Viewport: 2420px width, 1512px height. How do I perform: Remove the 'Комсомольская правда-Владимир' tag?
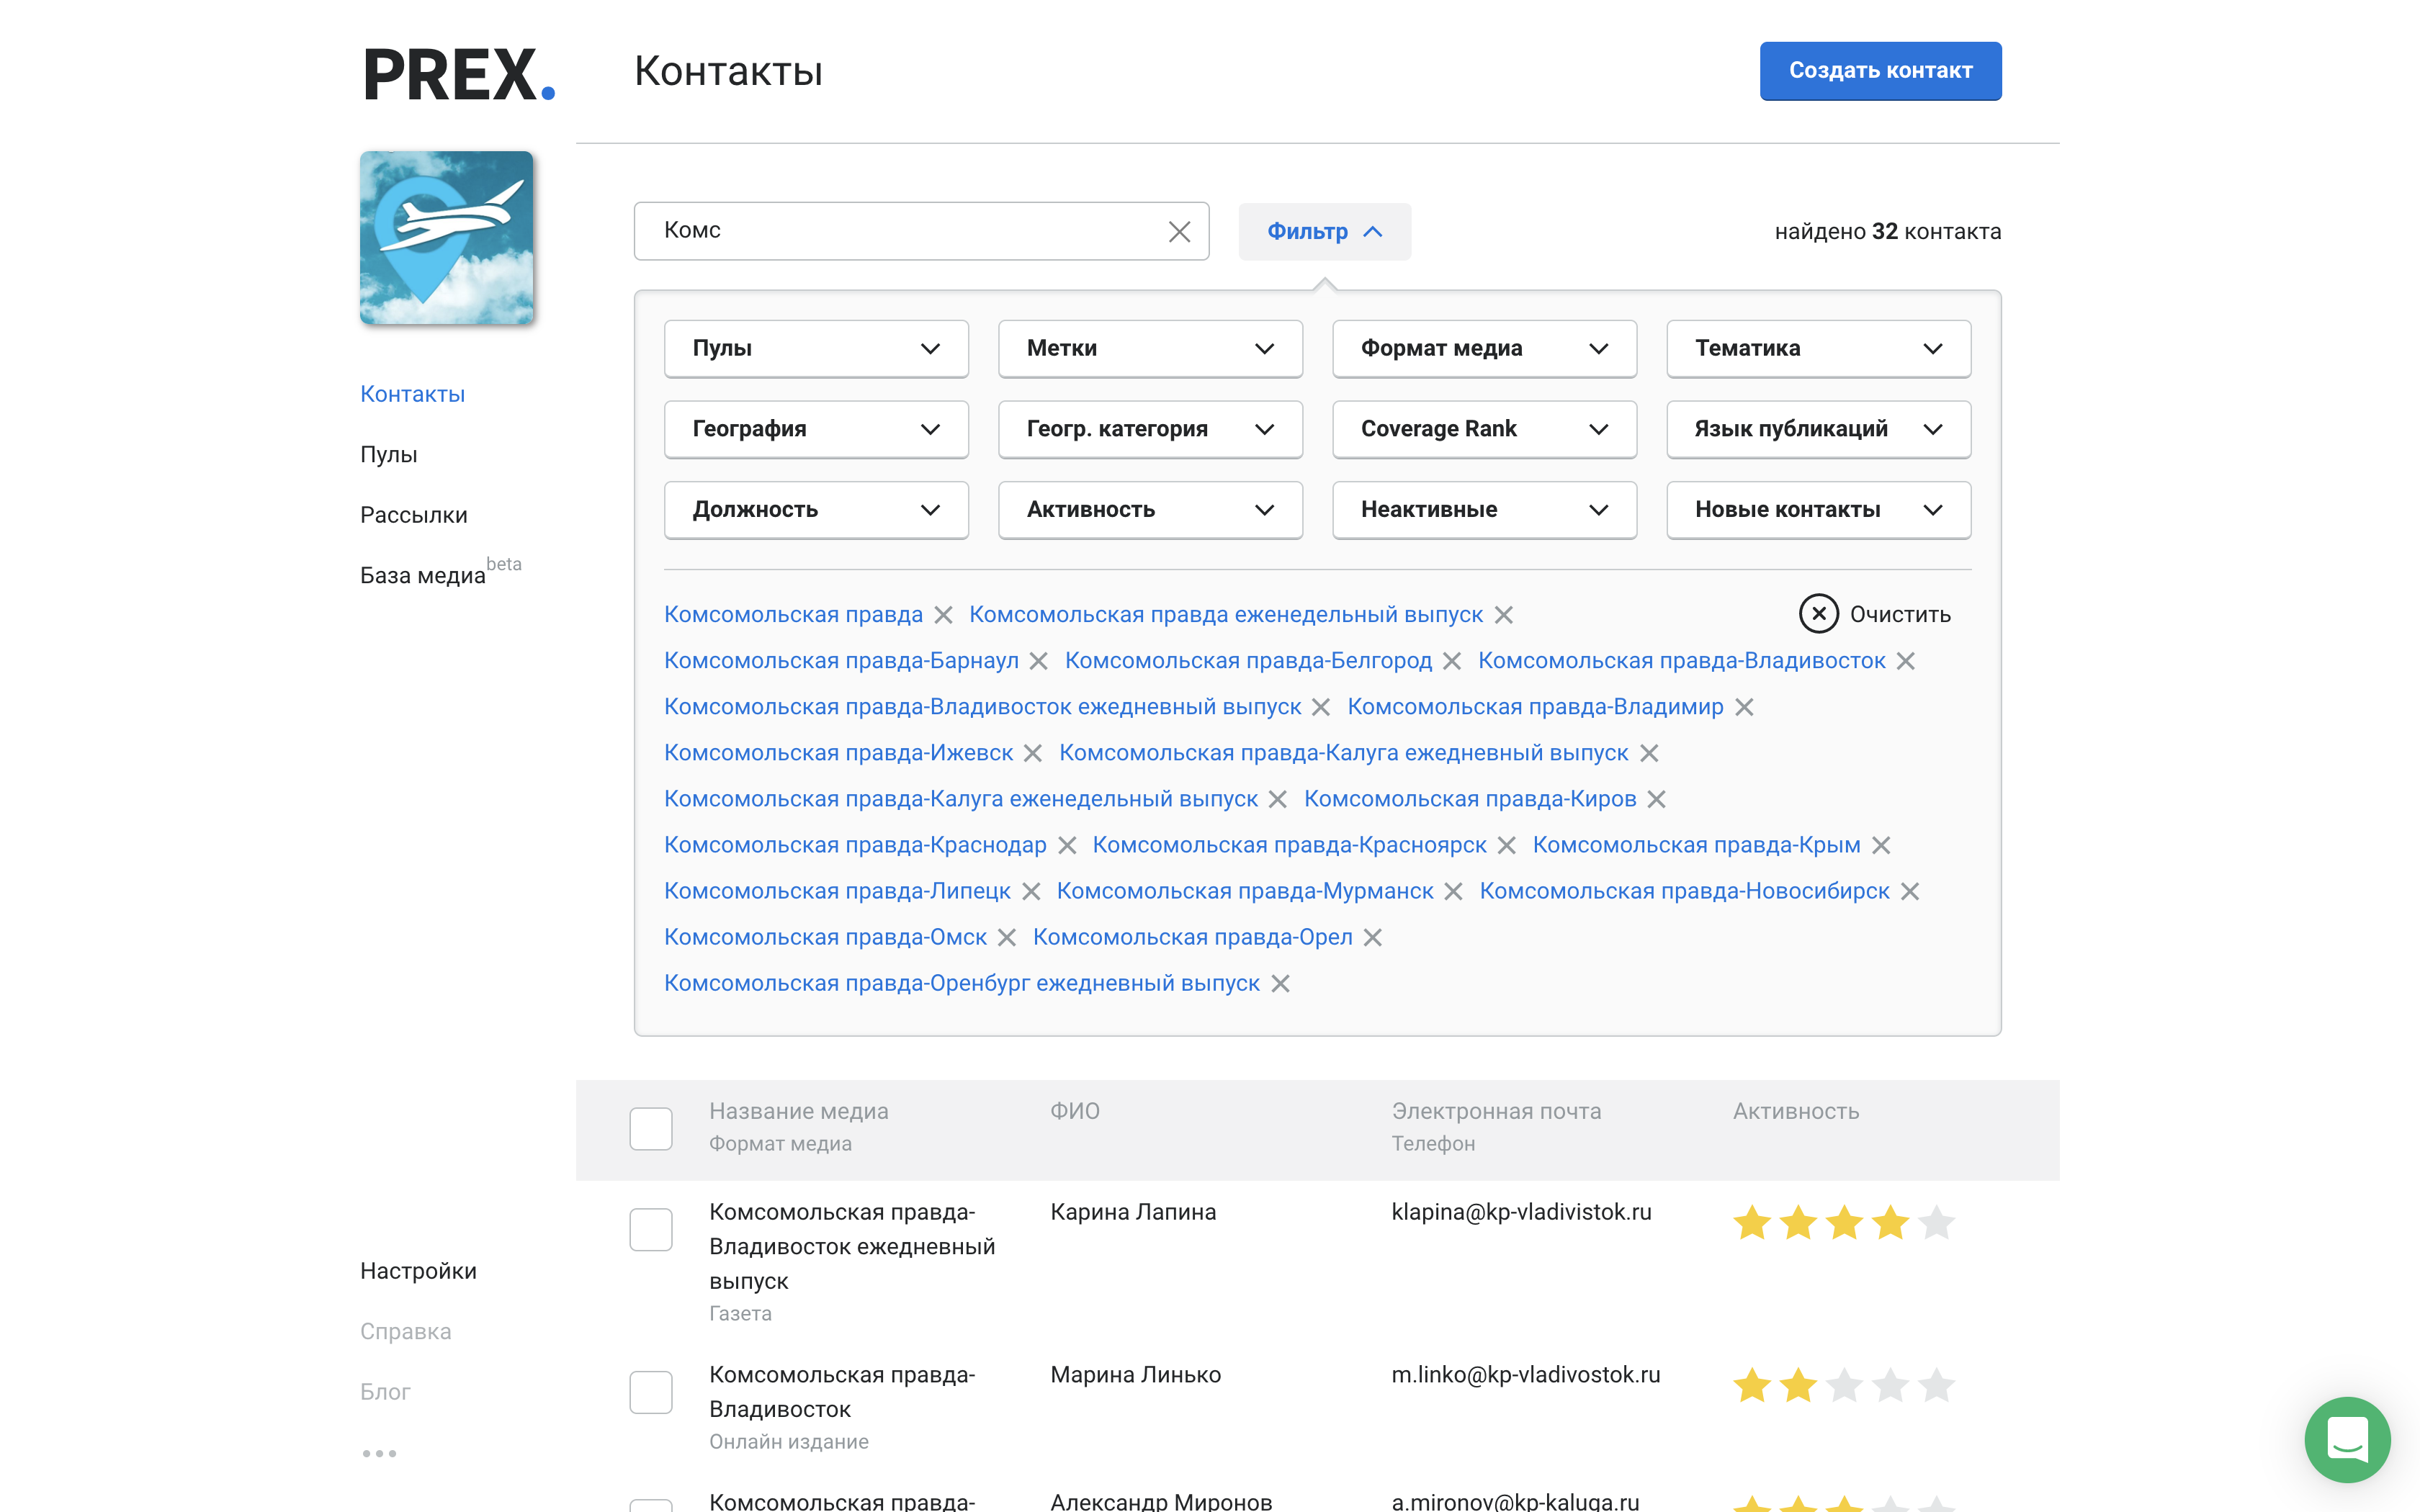(x=1744, y=707)
